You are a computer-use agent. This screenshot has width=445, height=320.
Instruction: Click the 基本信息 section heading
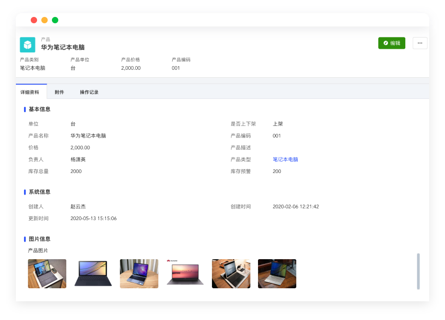[39, 109]
